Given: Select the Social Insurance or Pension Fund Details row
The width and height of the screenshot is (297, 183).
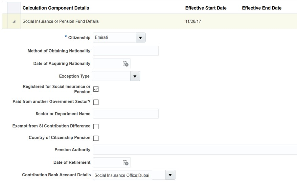Looking at the screenshot, I should click(61, 21).
